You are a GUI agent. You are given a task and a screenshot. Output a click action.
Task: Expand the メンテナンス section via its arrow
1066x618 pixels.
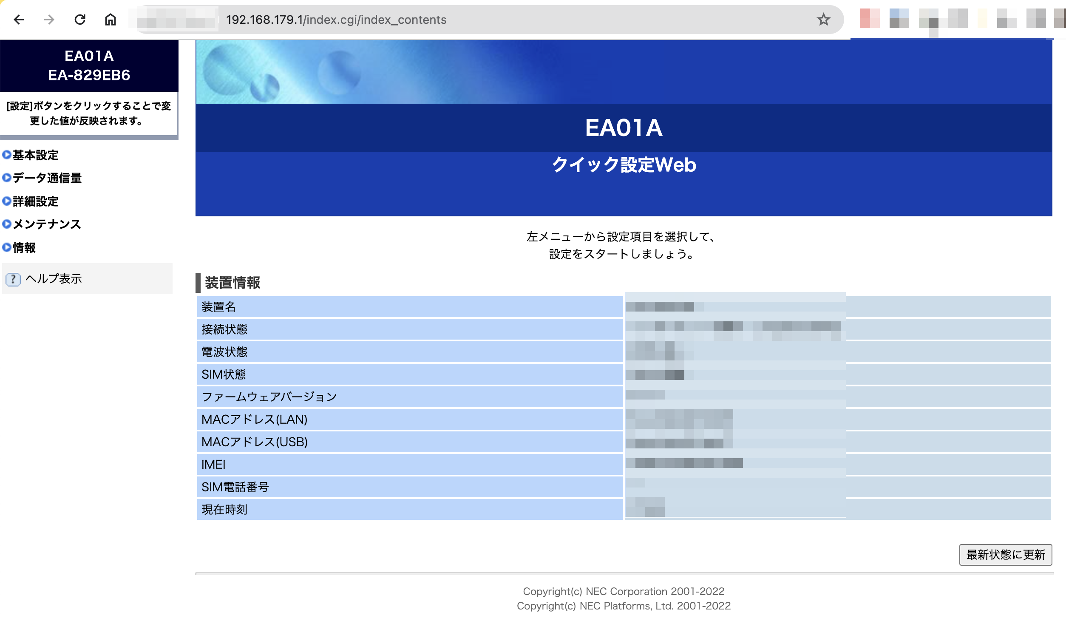point(6,224)
